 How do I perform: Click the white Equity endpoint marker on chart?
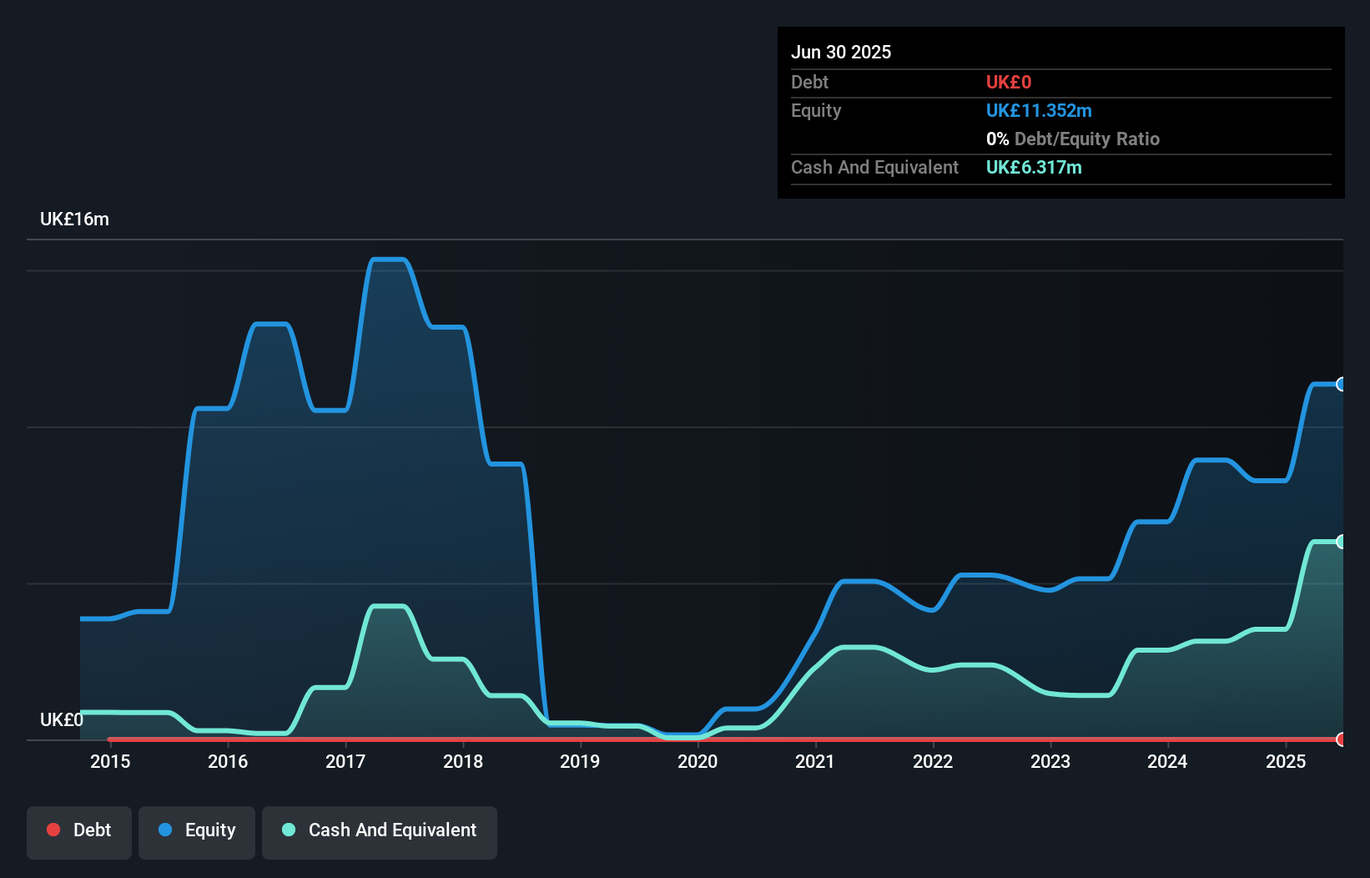tap(1341, 384)
